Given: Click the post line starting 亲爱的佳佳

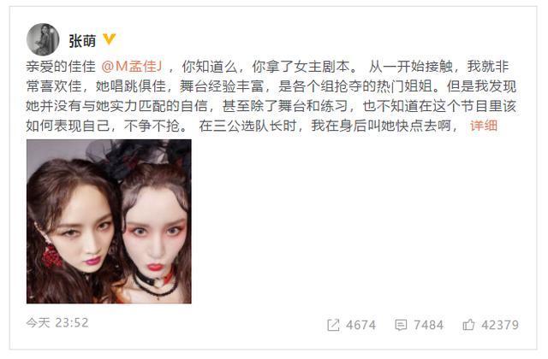Looking at the screenshot, I should (268, 67).
